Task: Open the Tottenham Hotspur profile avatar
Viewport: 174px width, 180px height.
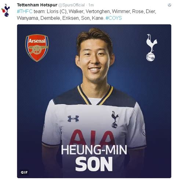Action: 6,10
